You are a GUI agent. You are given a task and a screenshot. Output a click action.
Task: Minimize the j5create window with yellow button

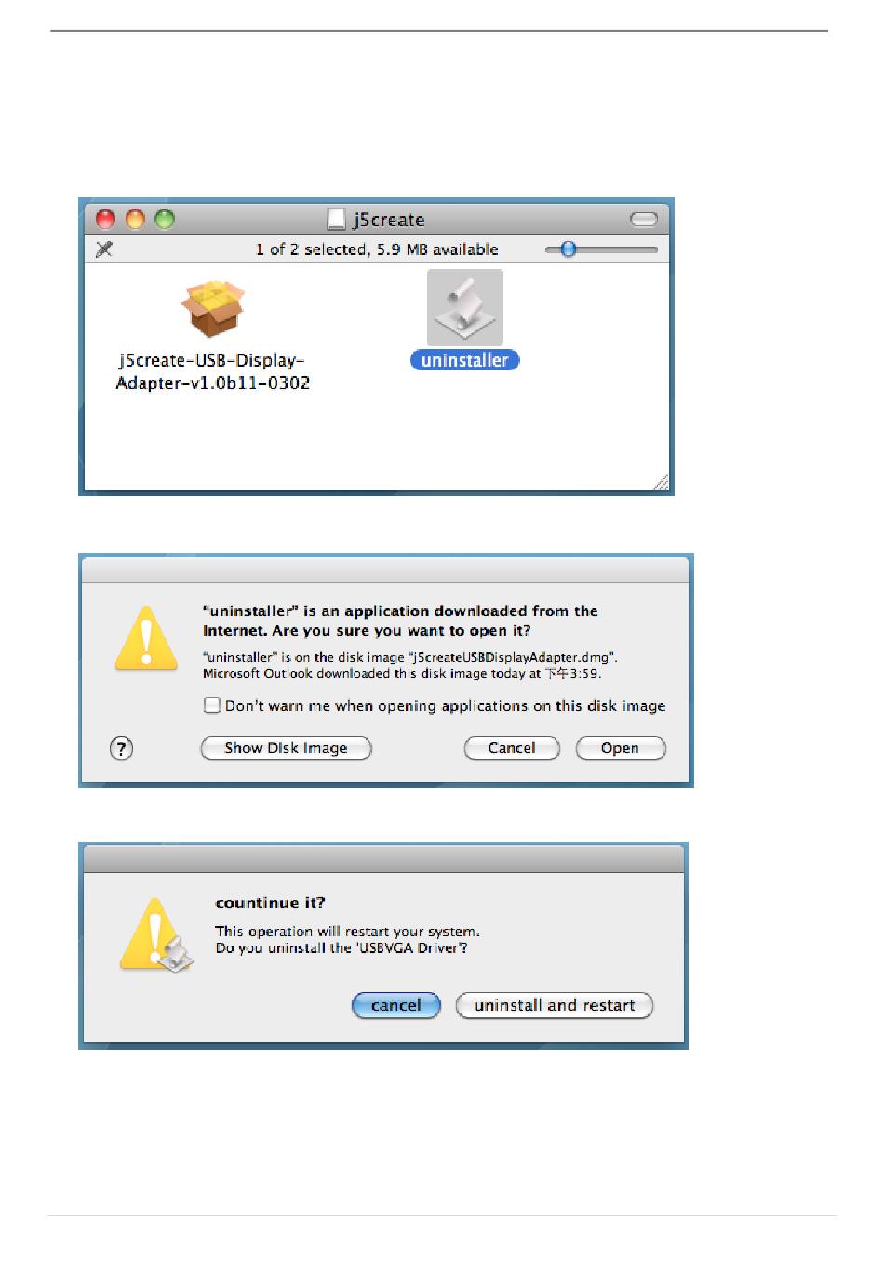pyautogui.click(x=135, y=220)
